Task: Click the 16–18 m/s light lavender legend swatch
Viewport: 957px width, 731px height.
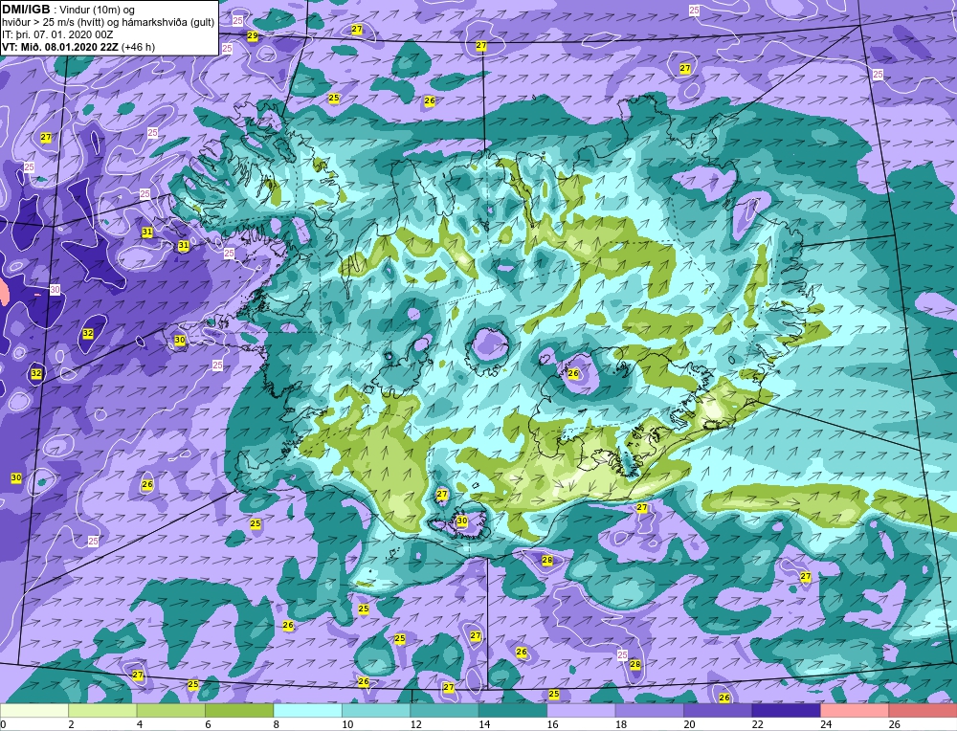Action: pyautogui.click(x=581, y=710)
